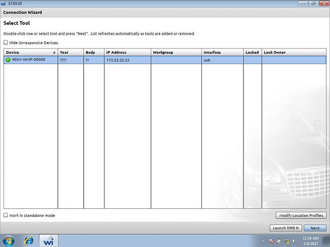The height and width of the screenshot is (247, 330).
Task: Open Internet Explorer from the taskbar
Action: click(29, 240)
